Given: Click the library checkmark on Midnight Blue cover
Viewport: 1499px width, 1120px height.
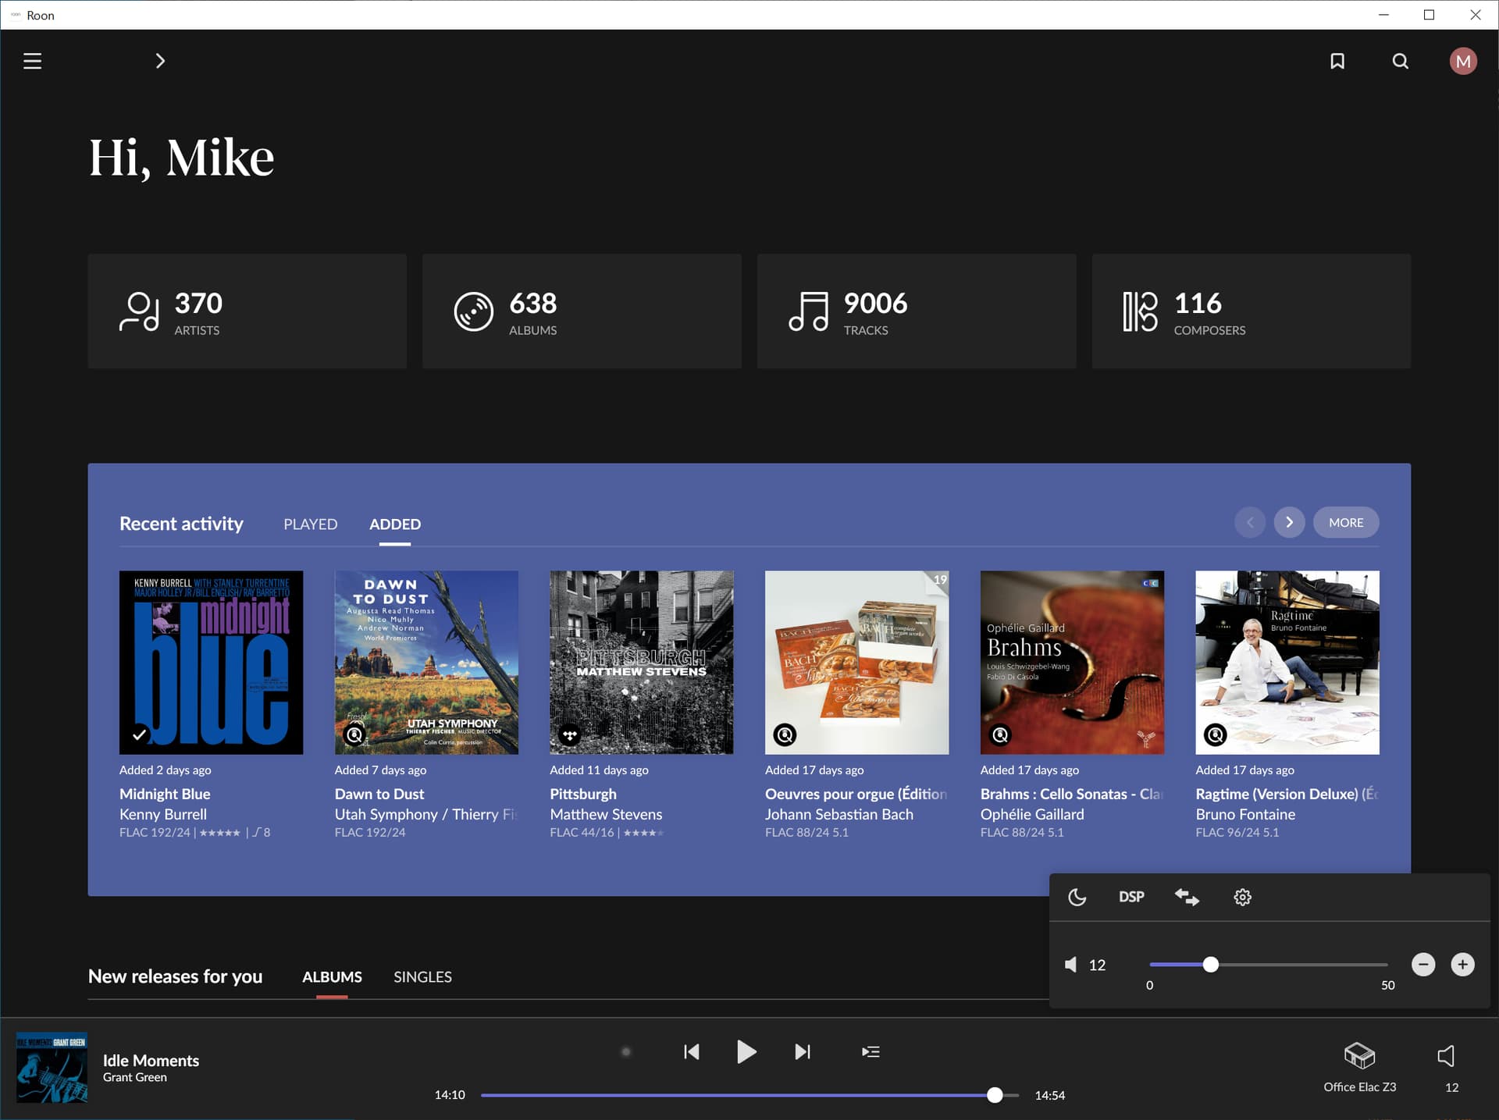Looking at the screenshot, I should pos(139,734).
